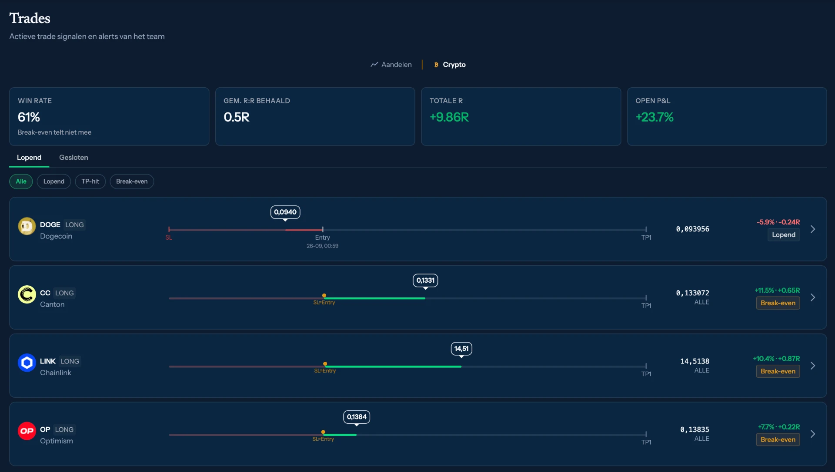This screenshot has height=472, width=835.
Task: Click the CC price 0,133072
Action: coord(692,293)
